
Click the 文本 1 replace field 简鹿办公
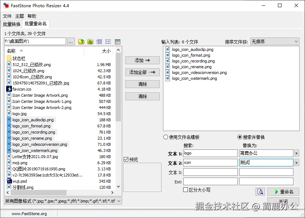[x=266, y=153]
